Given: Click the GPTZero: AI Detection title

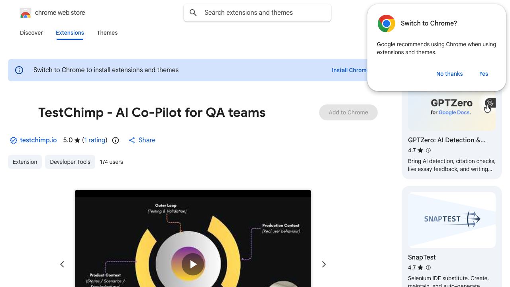Looking at the screenshot, I should tap(447, 140).
